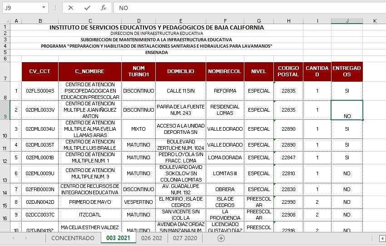386x246 pixels.
Task: Confirm entry with the checkmark icon
Action: [87, 8]
